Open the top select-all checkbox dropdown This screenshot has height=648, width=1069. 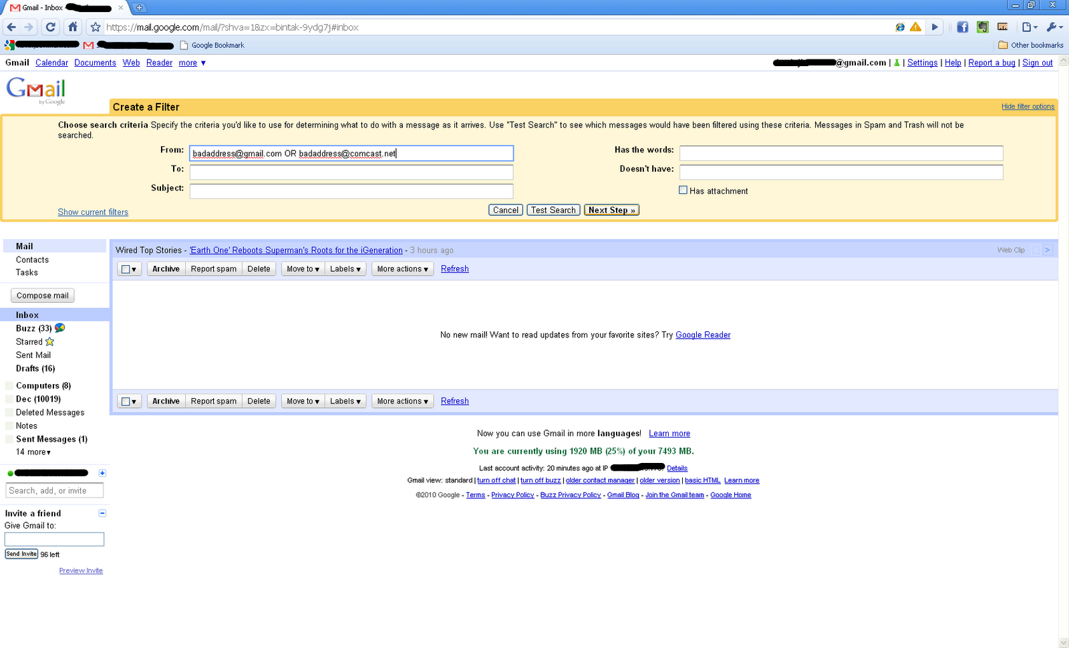[129, 269]
